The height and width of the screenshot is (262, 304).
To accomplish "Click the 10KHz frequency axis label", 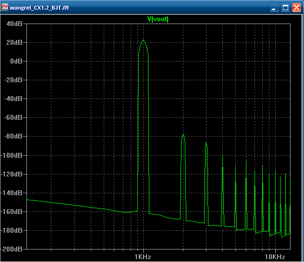I will [275, 257].
